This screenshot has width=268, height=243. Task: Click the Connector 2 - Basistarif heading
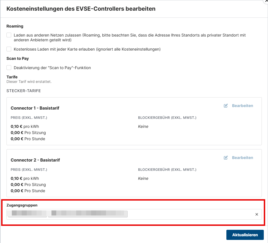[35, 160]
